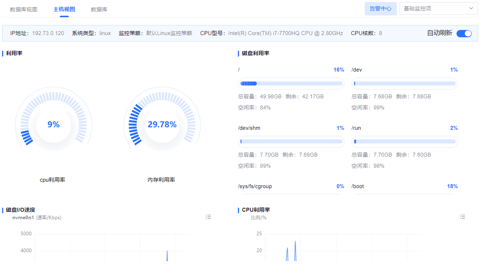Click the 内存利用率 29.78% gauge

coord(162,124)
